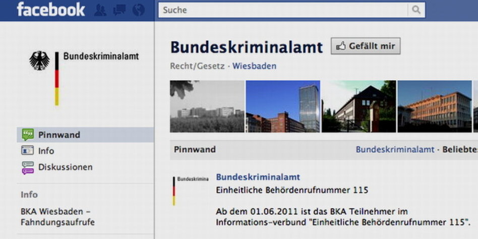Click the Pinnwand speech bubble icon
The height and width of the screenshot is (239, 478).
(x=28, y=135)
